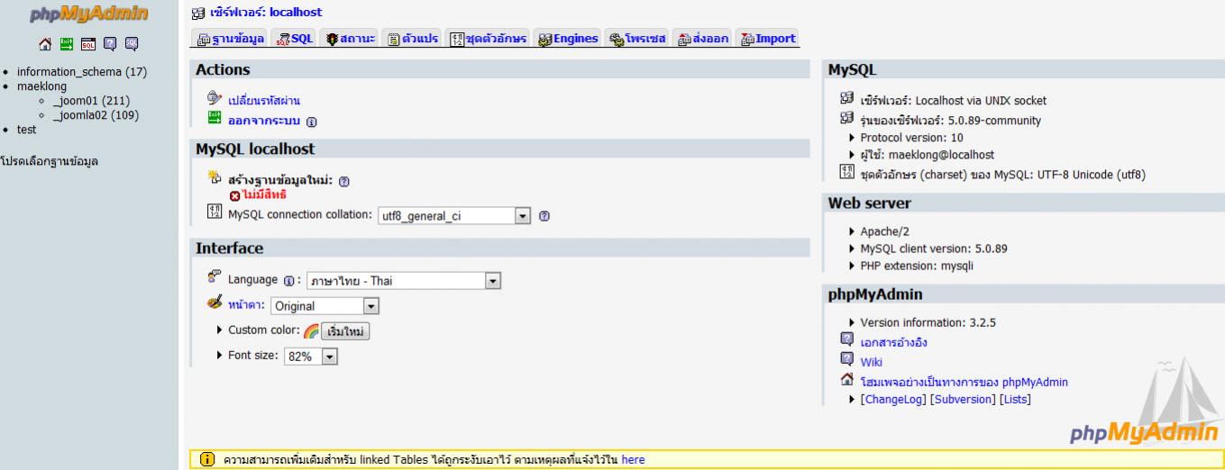1225x470 pixels.
Task: Click the change-password key icon
Action: [214, 97]
